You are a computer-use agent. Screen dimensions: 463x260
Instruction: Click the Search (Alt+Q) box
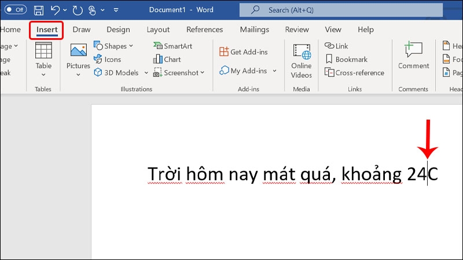341,10
